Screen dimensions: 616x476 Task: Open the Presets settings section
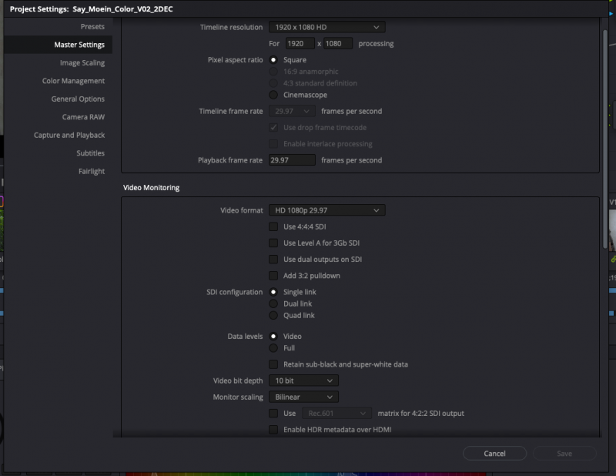click(x=92, y=27)
